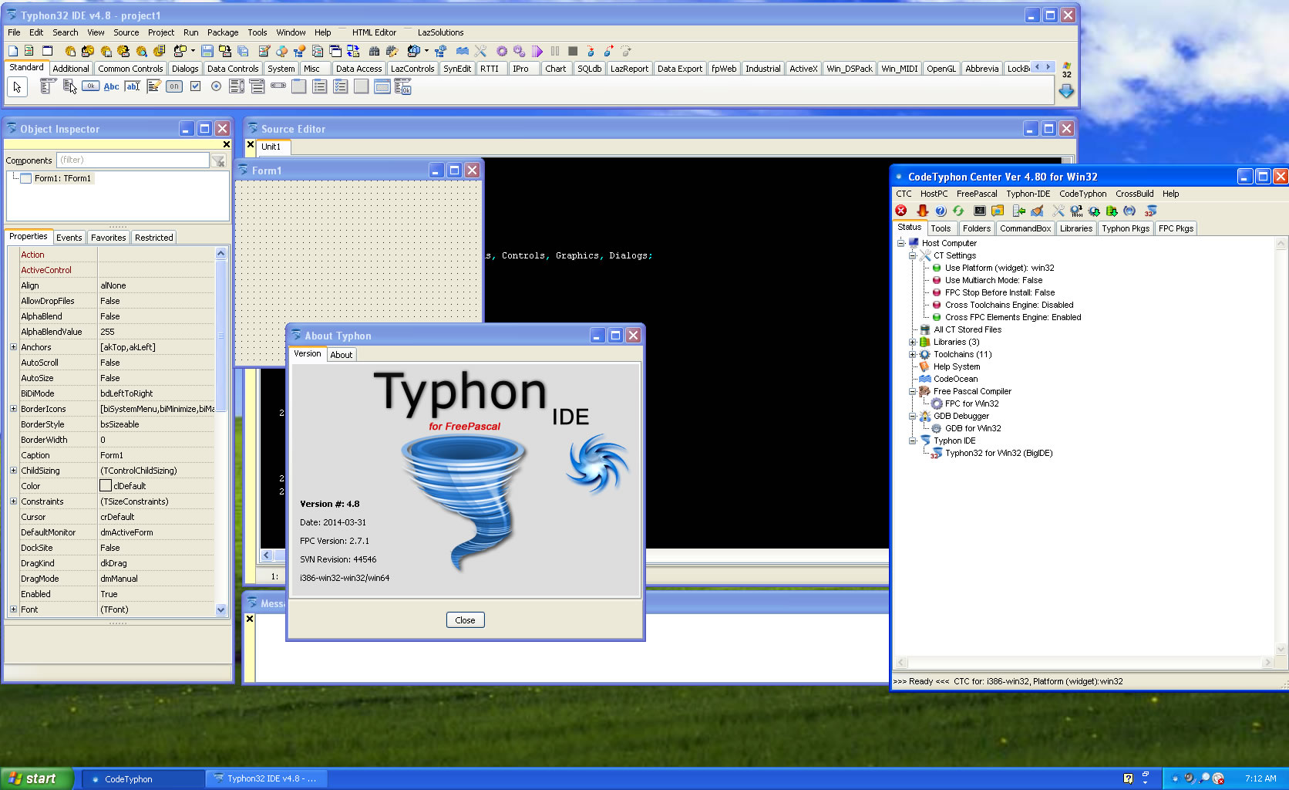The height and width of the screenshot is (790, 1289).
Task: Select the TButton 'Ok' component icon
Action: pos(90,86)
